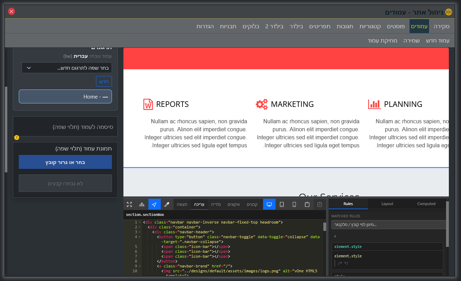Open the DOM tree sitemap icon
The width and height of the screenshot is (461, 281).
142,204
